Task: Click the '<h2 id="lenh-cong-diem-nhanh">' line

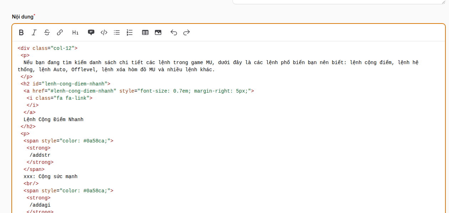Action: [x=66, y=84]
